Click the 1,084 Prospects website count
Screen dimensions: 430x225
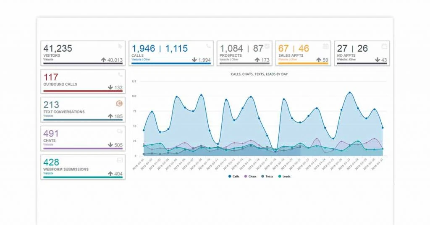tap(231, 49)
